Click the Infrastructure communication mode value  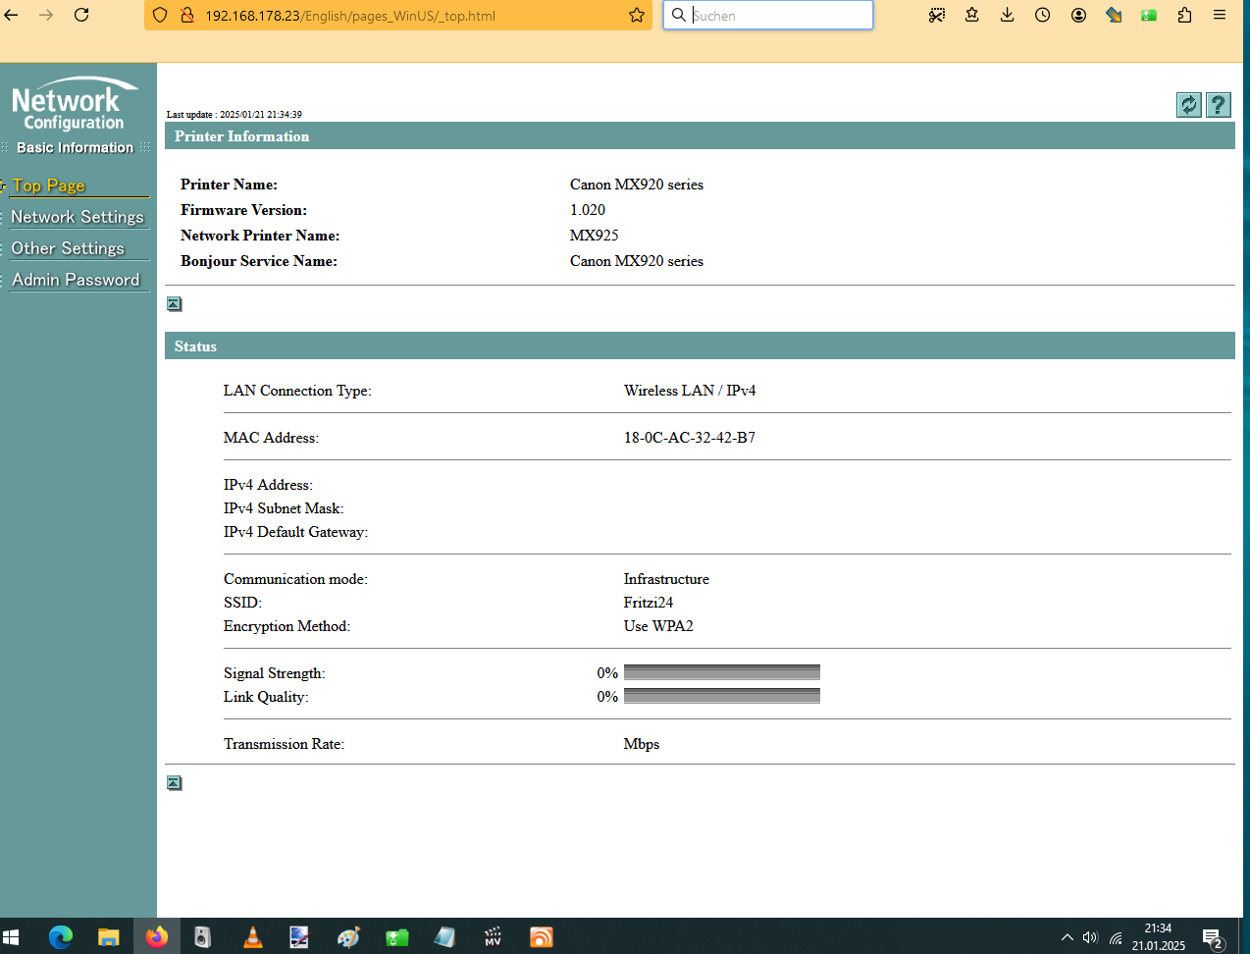(666, 579)
